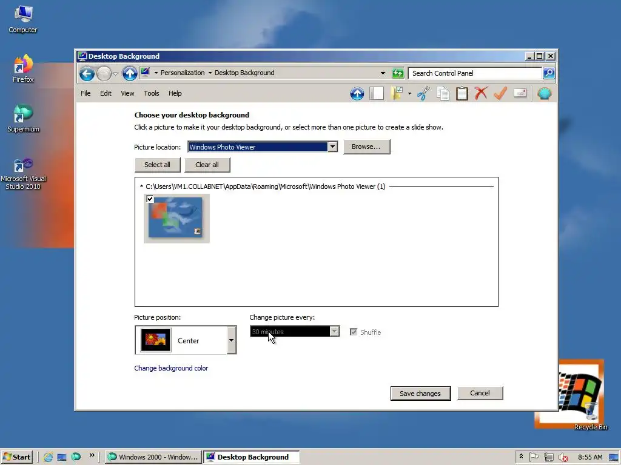Open the View menu
The height and width of the screenshot is (465, 621).
tap(127, 93)
